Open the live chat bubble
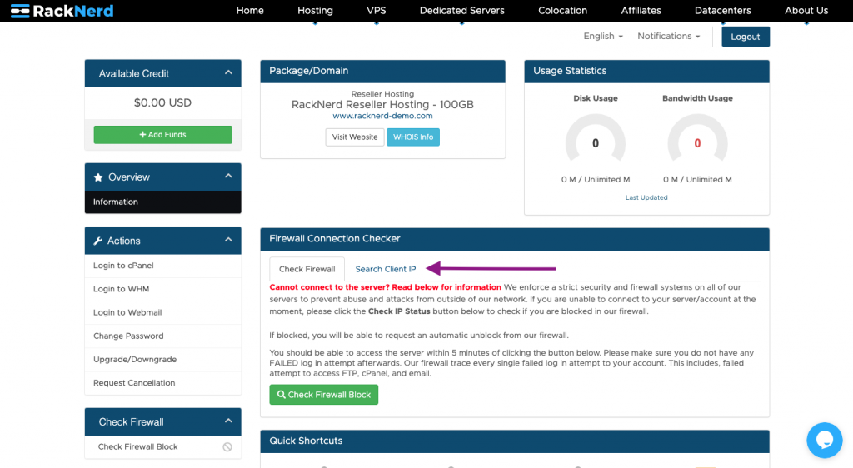Image resolution: width=853 pixels, height=468 pixels. [x=824, y=441]
